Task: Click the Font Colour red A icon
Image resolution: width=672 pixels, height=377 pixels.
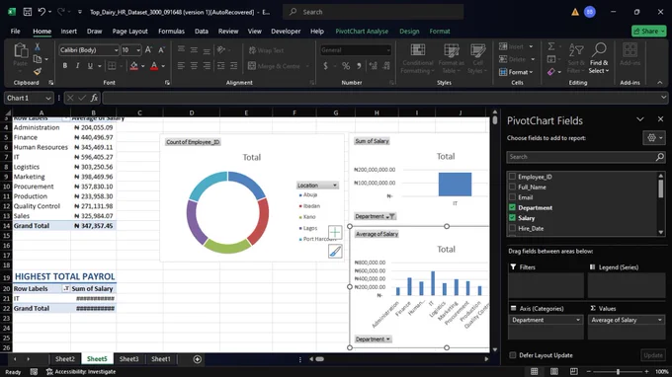Action: coord(154,66)
